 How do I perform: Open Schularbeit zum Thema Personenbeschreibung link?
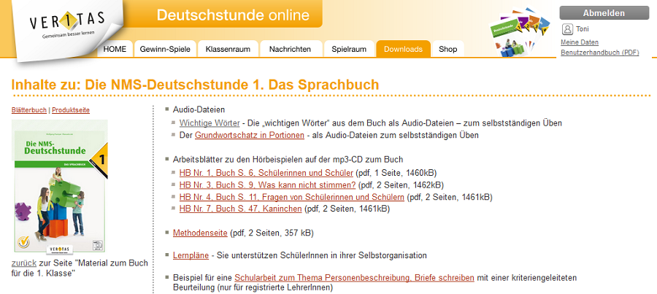355,278
